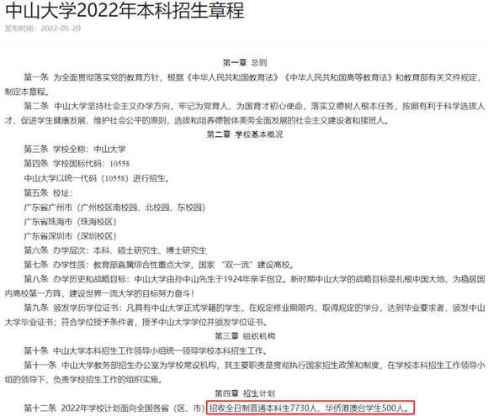
Task: Click the line 第六条 办学层次
Action: [115, 250]
